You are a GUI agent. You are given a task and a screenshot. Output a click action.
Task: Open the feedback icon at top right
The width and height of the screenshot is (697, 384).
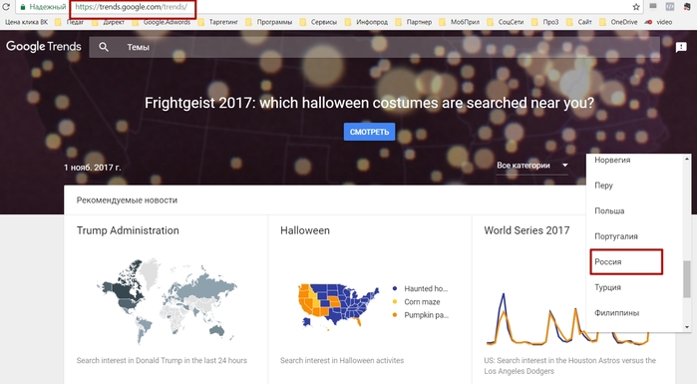(681, 47)
